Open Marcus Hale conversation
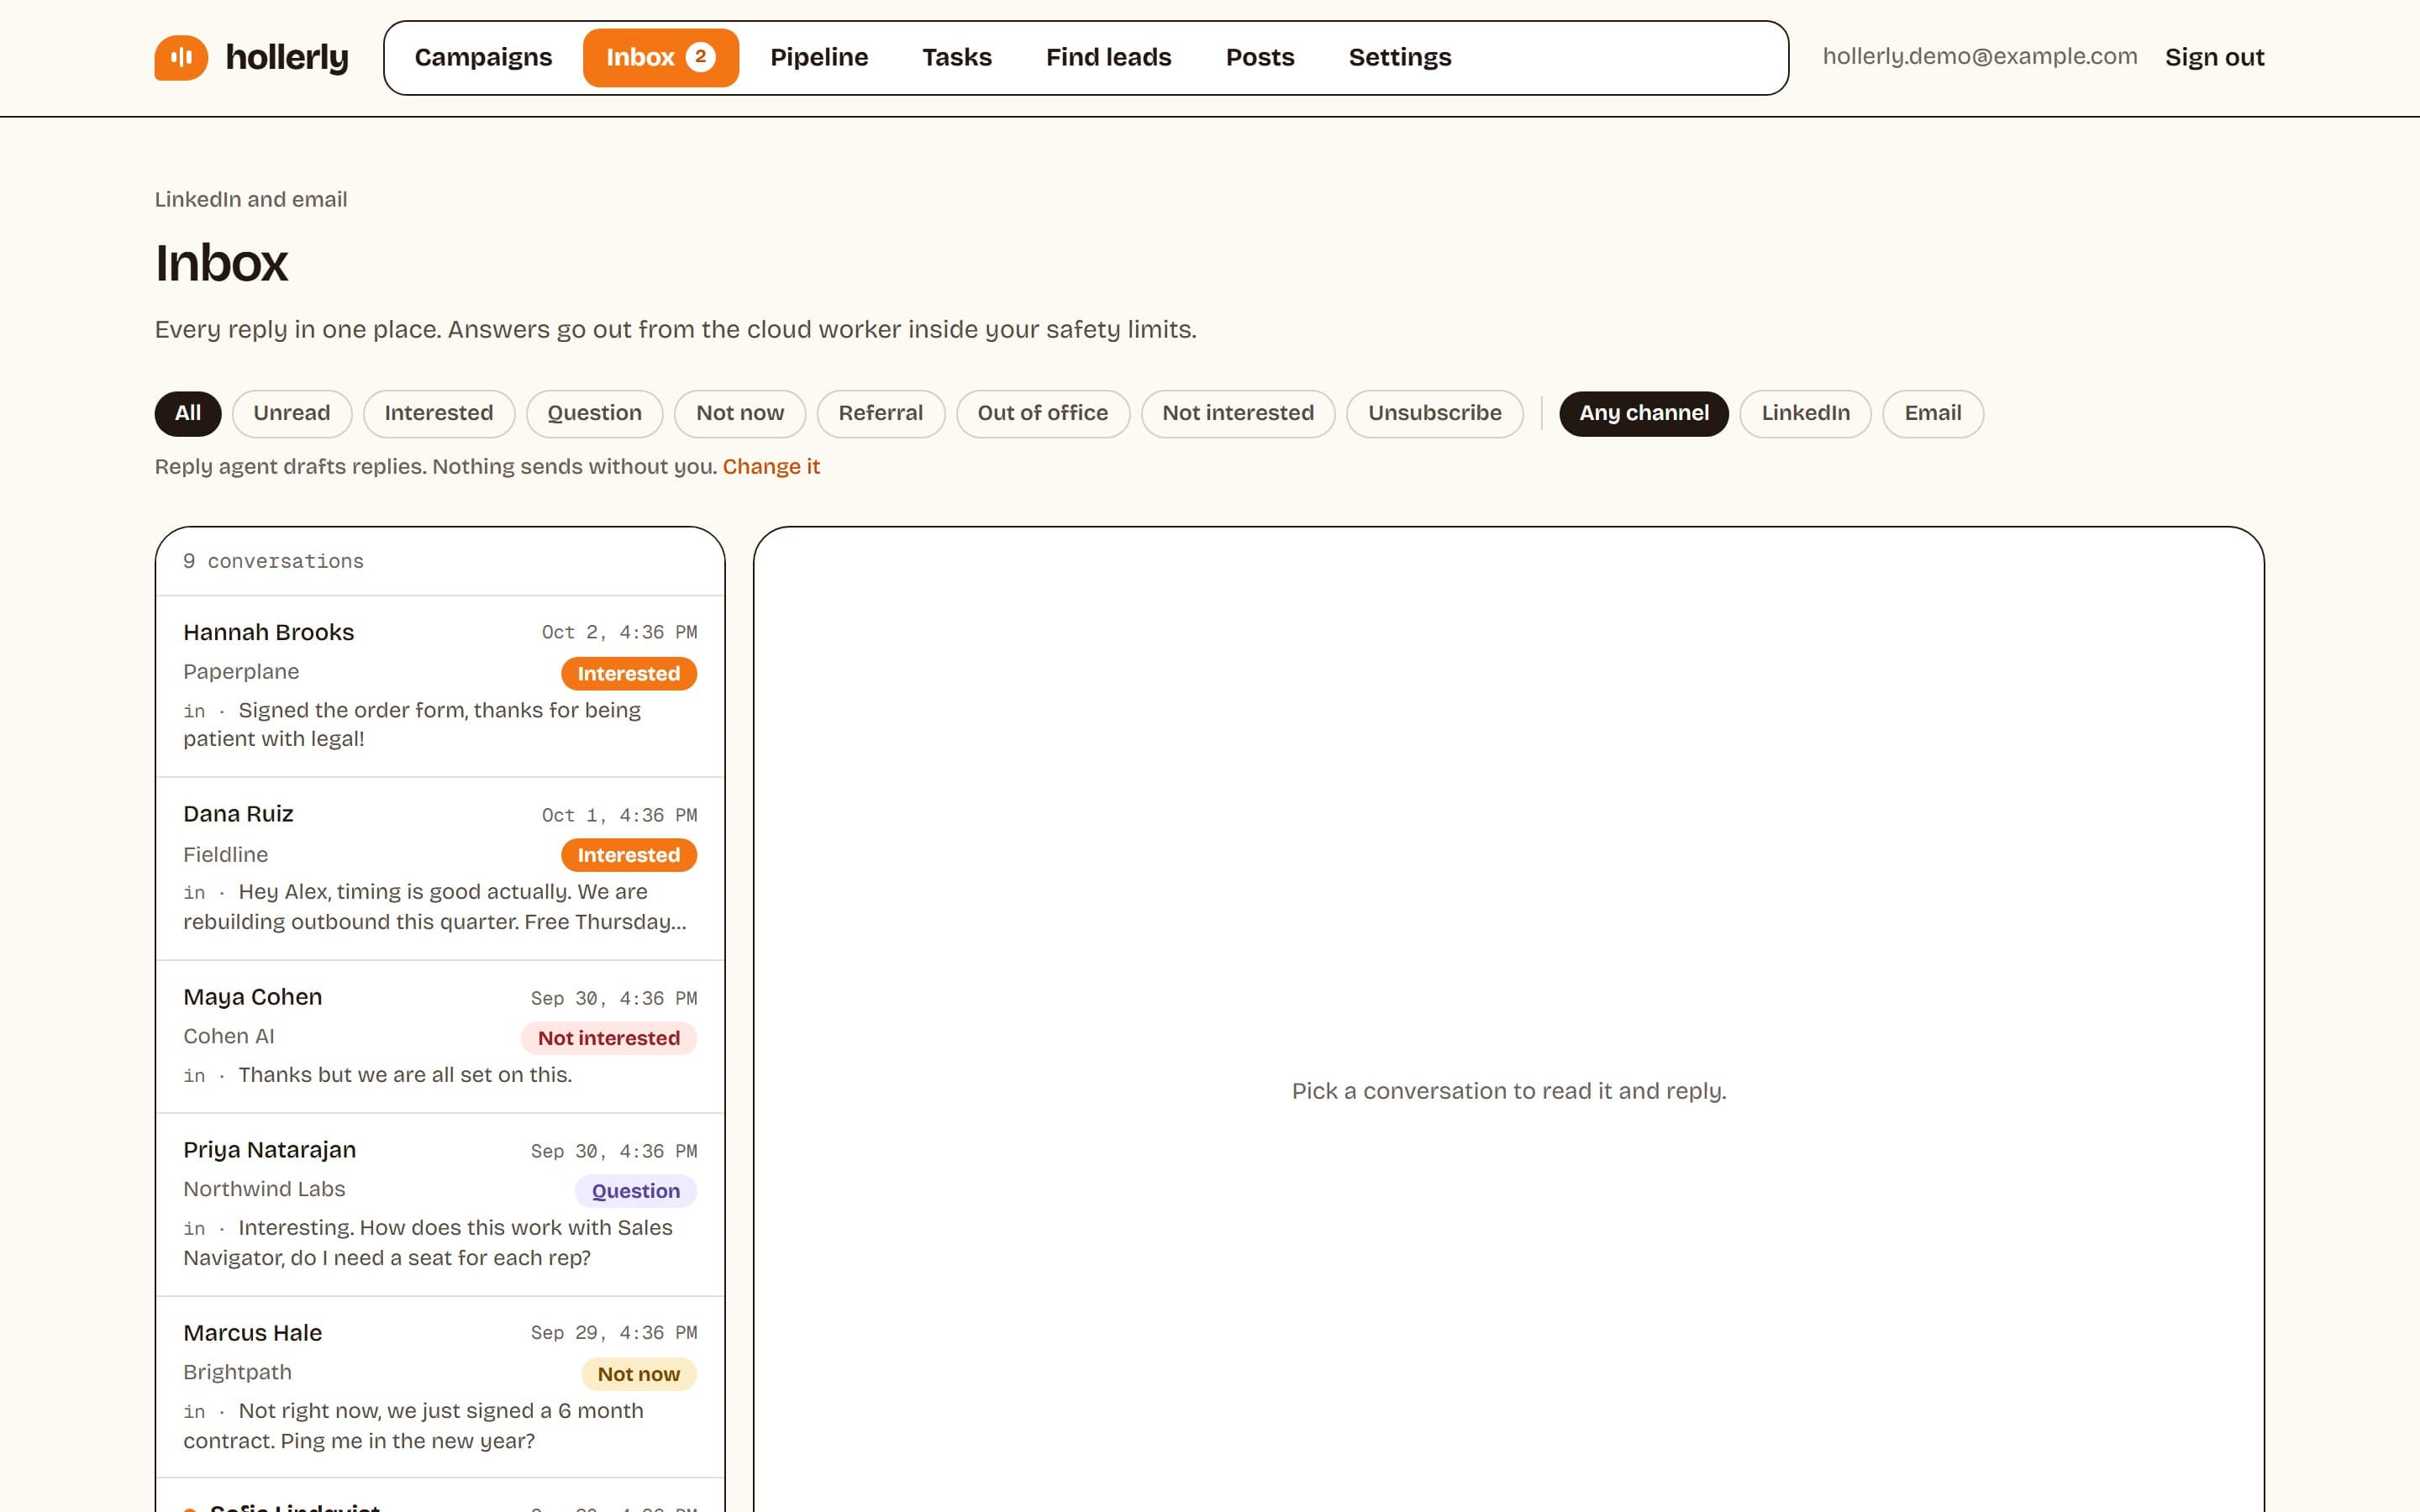 pyautogui.click(x=440, y=1387)
